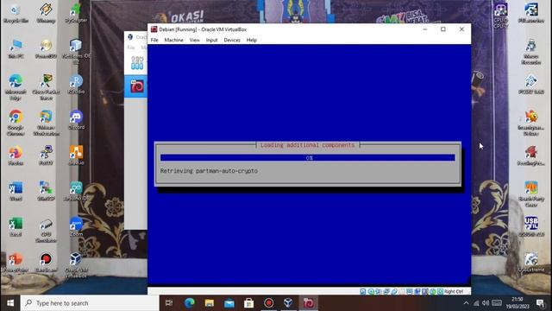This screenshot has width=552, height=311.
Task: Select the Debian VM in VirtualBox Manager list
Action: point(136,86)
